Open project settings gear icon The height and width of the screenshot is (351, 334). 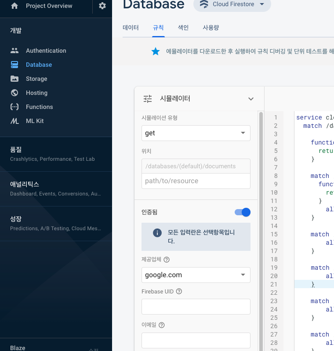[x=102, y=6]
